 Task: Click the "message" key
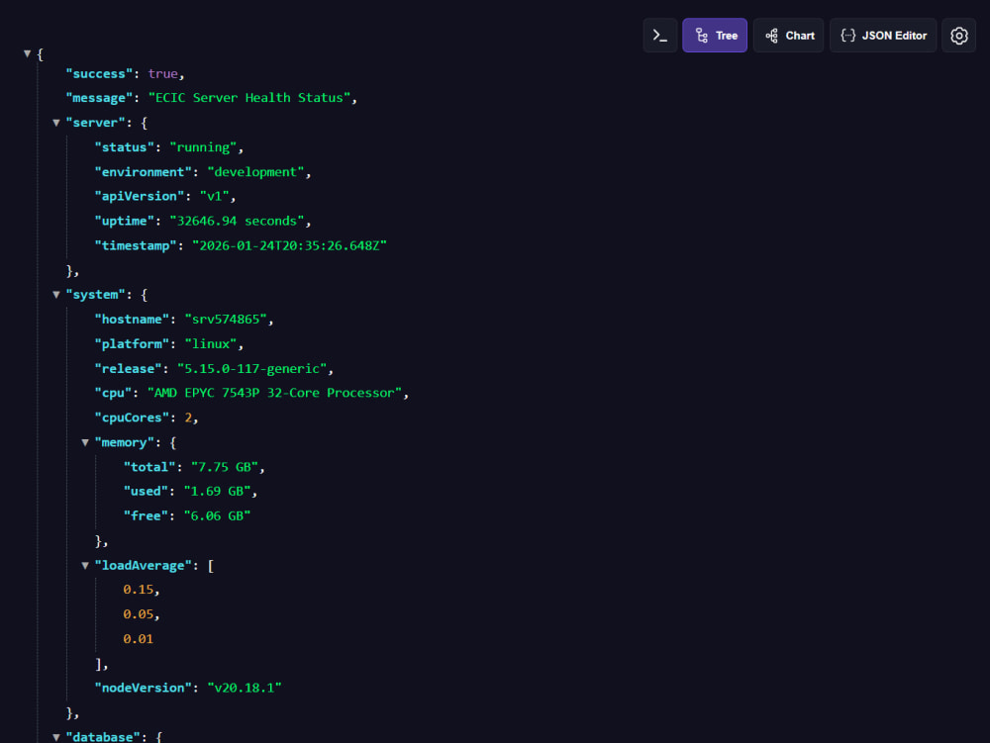click(x=99, y=98)
